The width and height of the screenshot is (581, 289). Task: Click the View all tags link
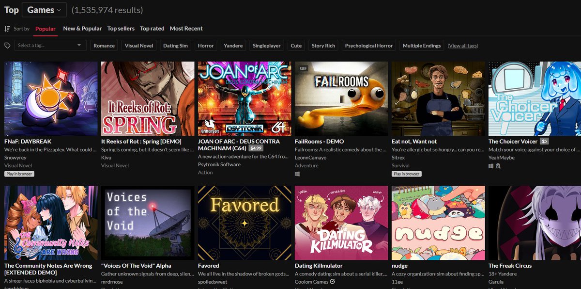point(463,46)
